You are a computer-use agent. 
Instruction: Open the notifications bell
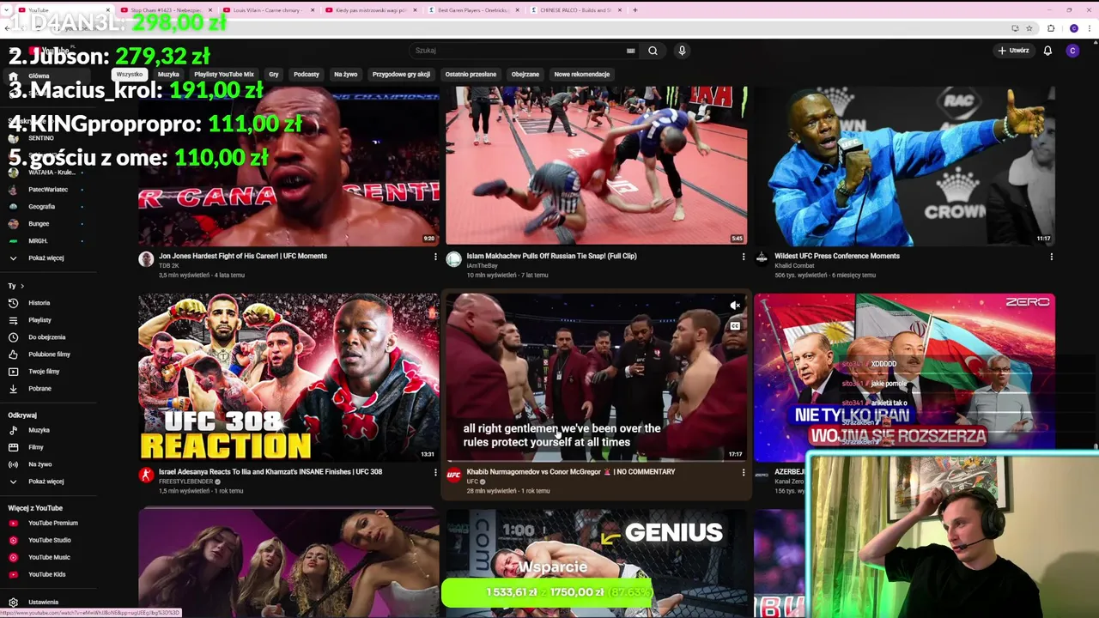coord(1047,51)
